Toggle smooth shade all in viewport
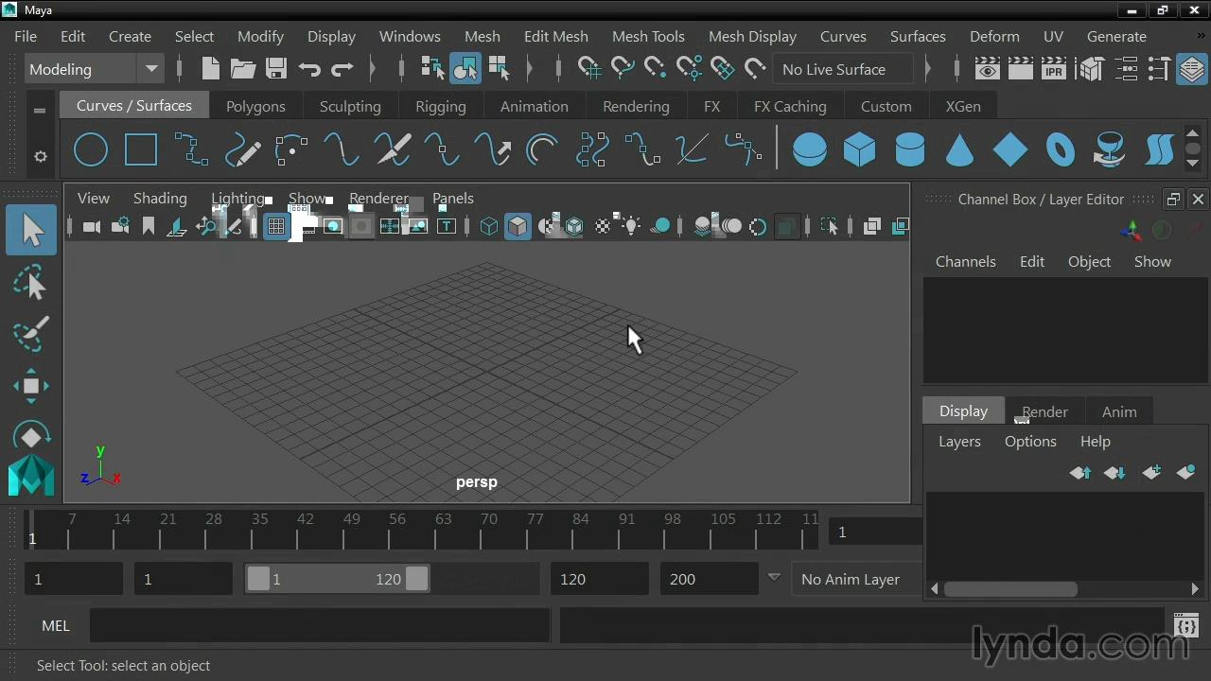This screenshot has width=1211, height=681. [x=518, y=226]
